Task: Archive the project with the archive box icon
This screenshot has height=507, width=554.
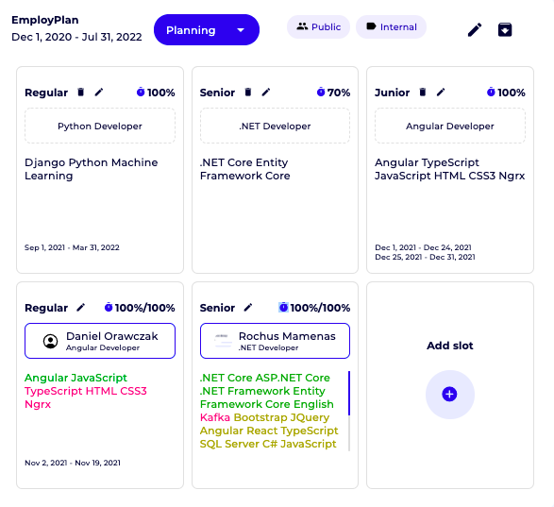Action: pos(505,29)
